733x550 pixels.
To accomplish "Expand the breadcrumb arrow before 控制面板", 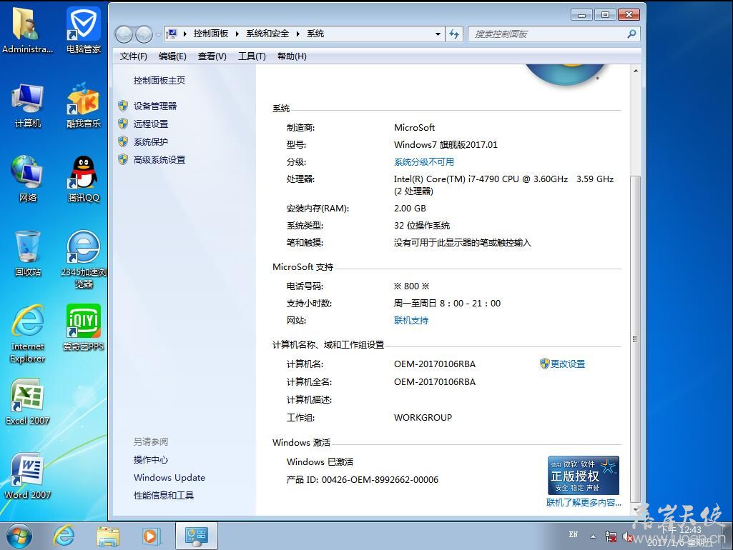I will [185, 34].
